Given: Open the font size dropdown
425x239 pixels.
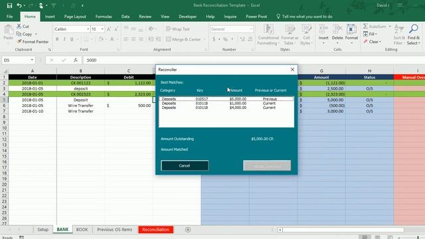Looking at the screenshot, I should [102, 29].
